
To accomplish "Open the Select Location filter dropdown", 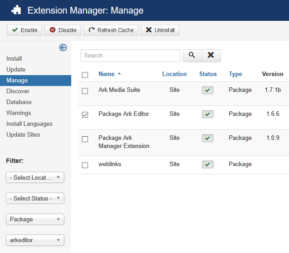I will coord(35,177).
